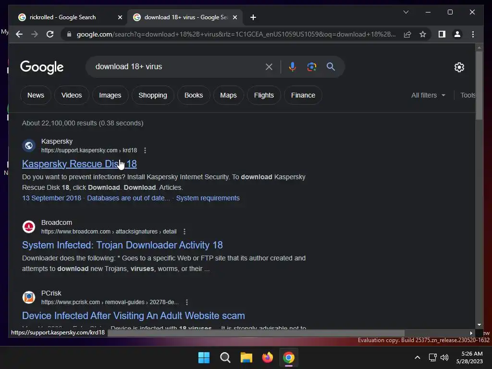Open System Infected: Trojan Downloader Activity 18
The height and width of the screenshot is (369, 492).
coord(123,245)
